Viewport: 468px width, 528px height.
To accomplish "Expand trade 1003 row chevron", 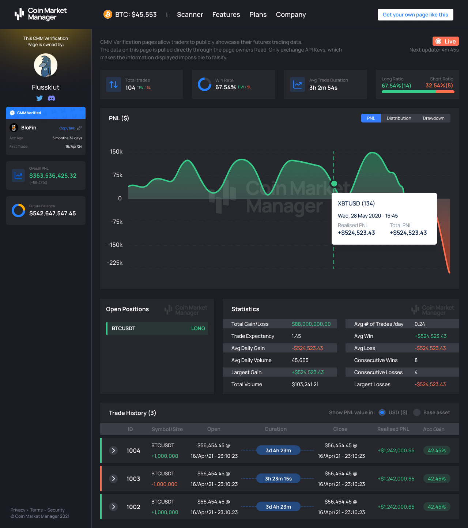I will pyautogui.click(x=113, y=479).
